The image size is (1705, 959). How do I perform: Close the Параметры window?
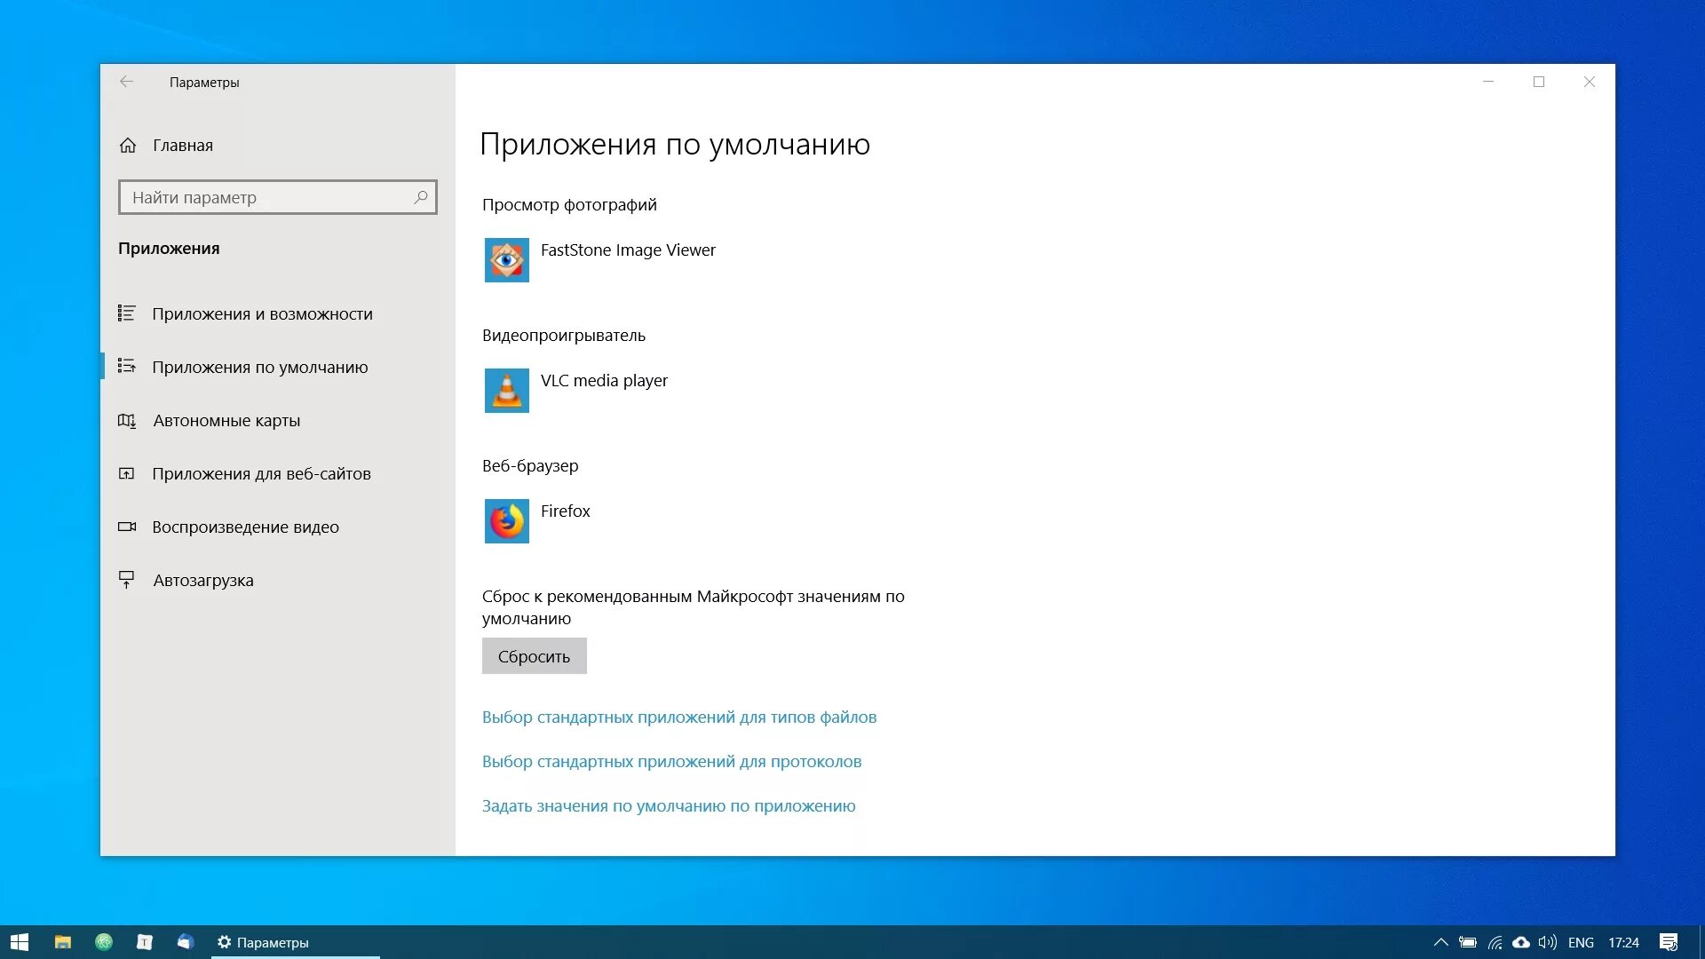point(1590,82)
